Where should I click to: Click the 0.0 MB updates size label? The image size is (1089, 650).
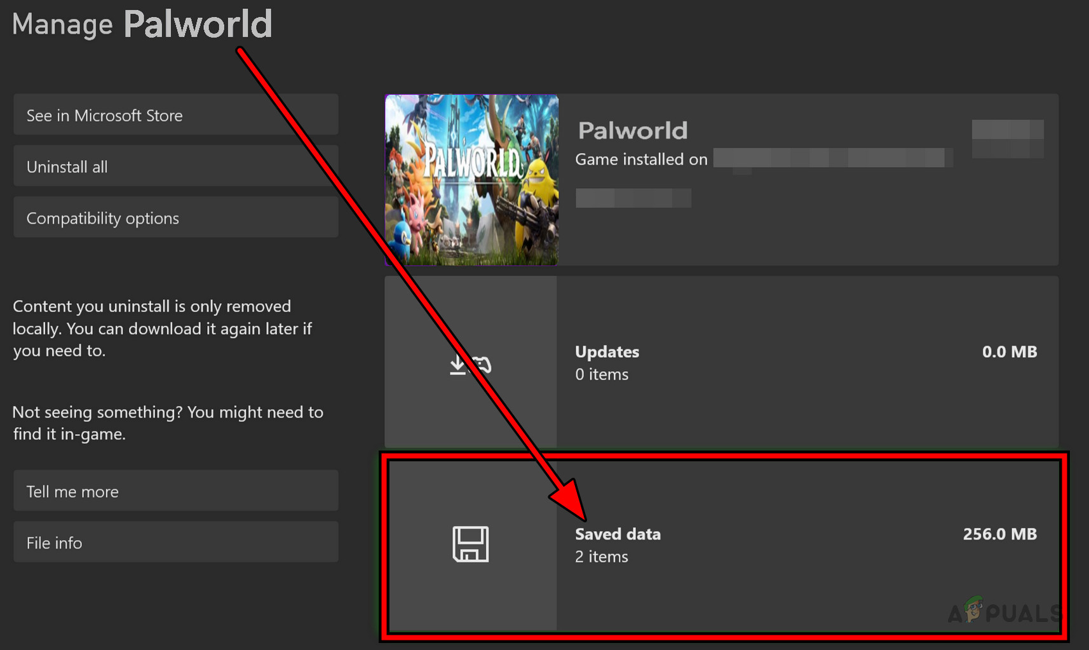(1009, 351)
